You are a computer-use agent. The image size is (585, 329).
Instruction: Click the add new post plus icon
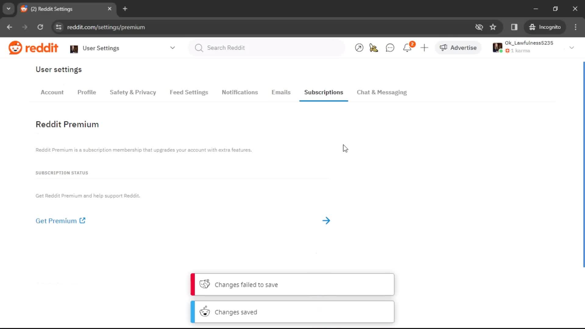tap(424, 48)
